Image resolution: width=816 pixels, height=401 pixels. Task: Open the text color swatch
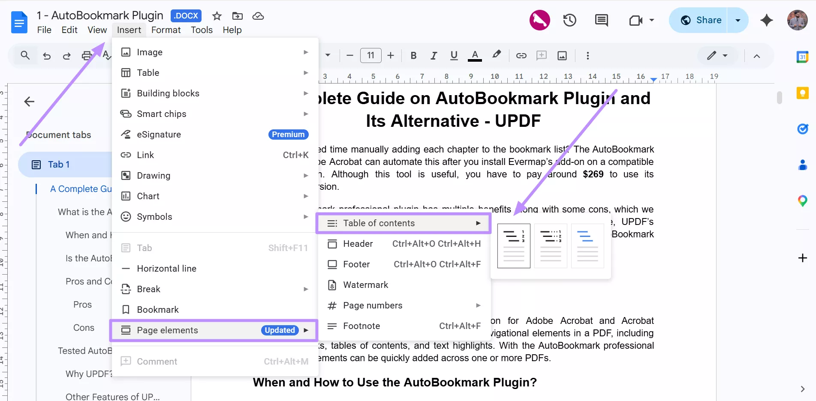click(475, 55)
